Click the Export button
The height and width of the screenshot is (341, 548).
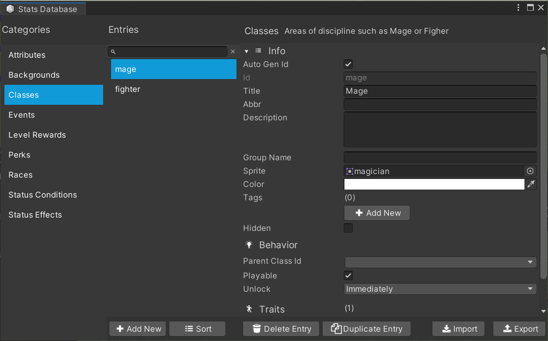[520, 329]
